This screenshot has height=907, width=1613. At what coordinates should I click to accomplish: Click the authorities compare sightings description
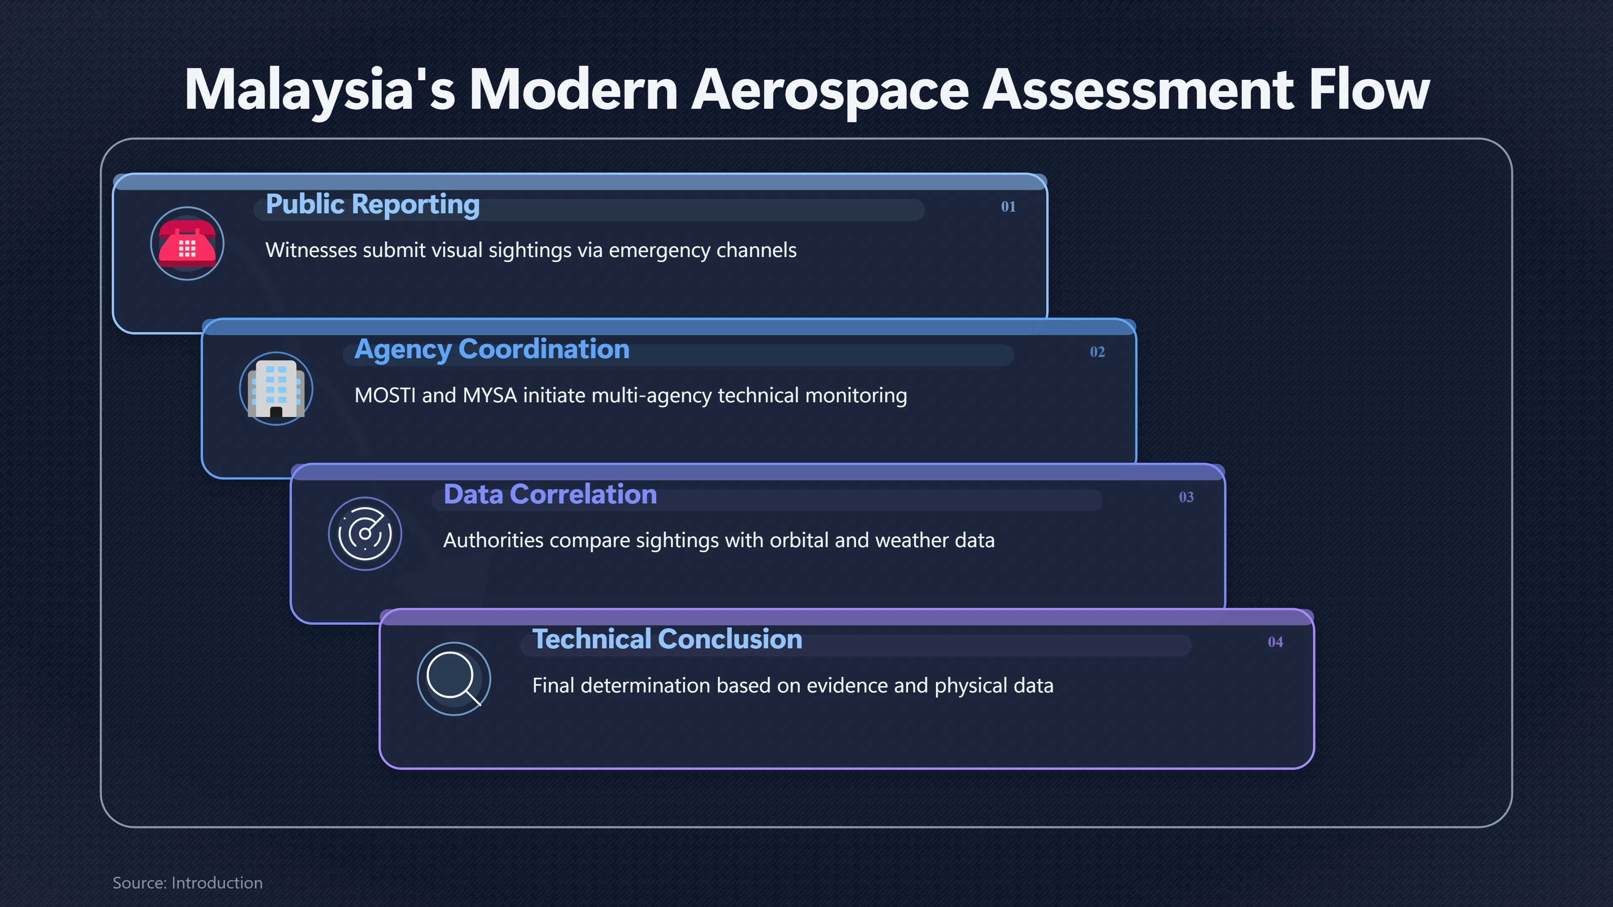pos(719,540)
